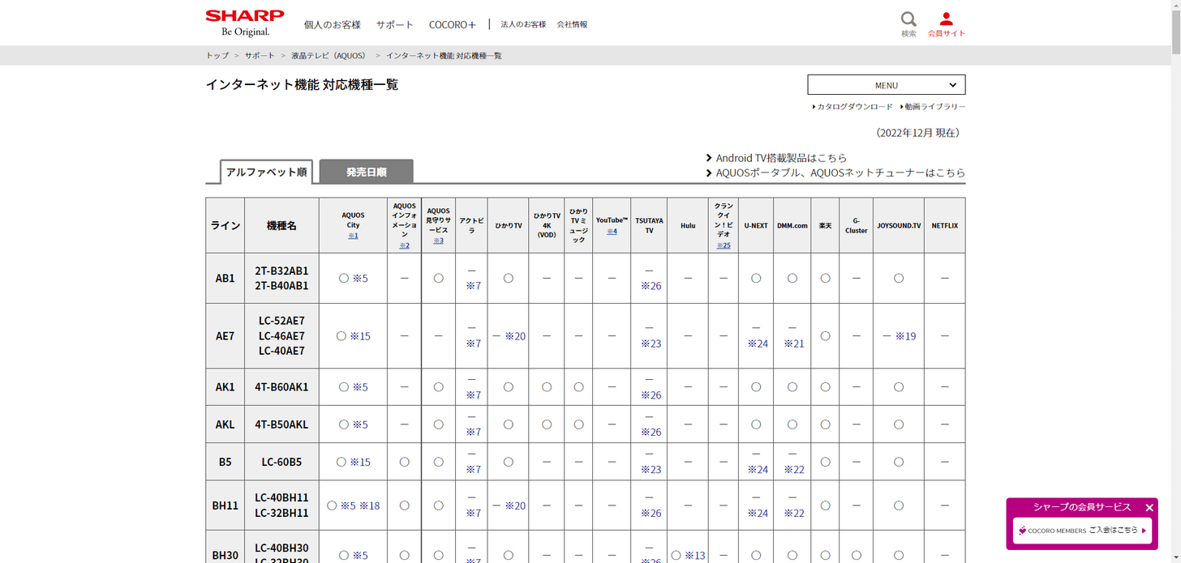Open the 会員サイト member icon

(x=947, y=23)
